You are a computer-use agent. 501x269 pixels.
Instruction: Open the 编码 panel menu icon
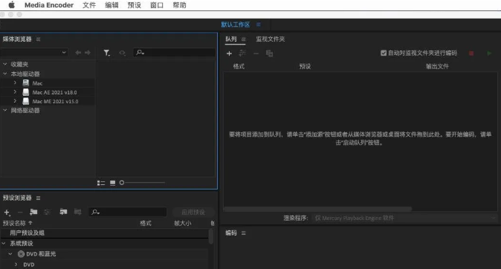point(244,233)
